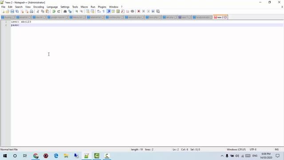Toggle file Monitoring (tail -f) icon

click(132, 12)
